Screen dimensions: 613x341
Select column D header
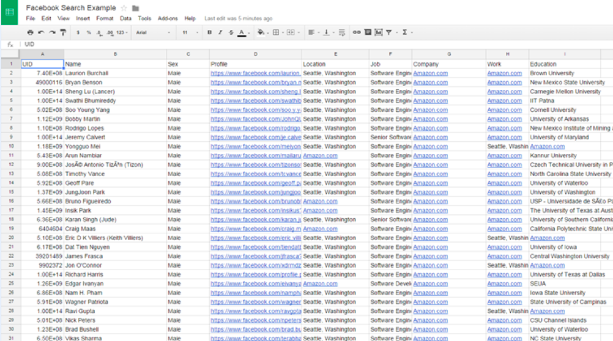tap(255, 54)
